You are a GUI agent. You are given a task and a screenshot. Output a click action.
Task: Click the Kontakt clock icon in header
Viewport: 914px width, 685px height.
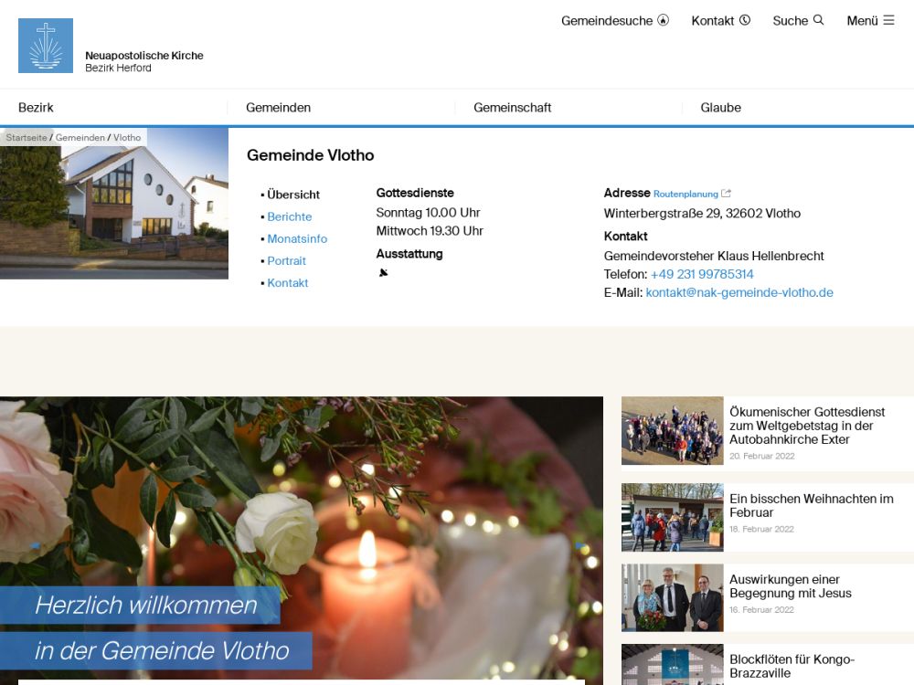(745, 20)
